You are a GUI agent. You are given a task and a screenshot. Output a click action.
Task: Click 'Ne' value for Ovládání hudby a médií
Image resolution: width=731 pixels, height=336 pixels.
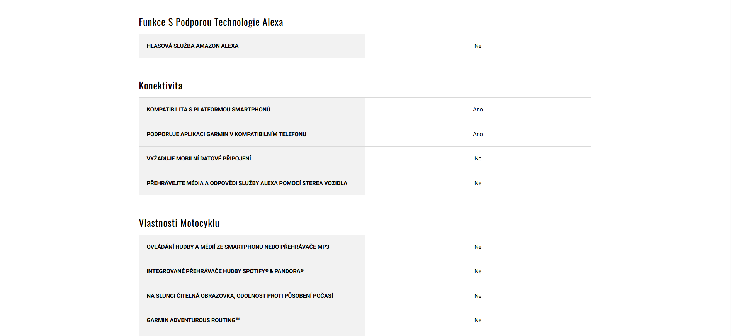click(478, 247)
